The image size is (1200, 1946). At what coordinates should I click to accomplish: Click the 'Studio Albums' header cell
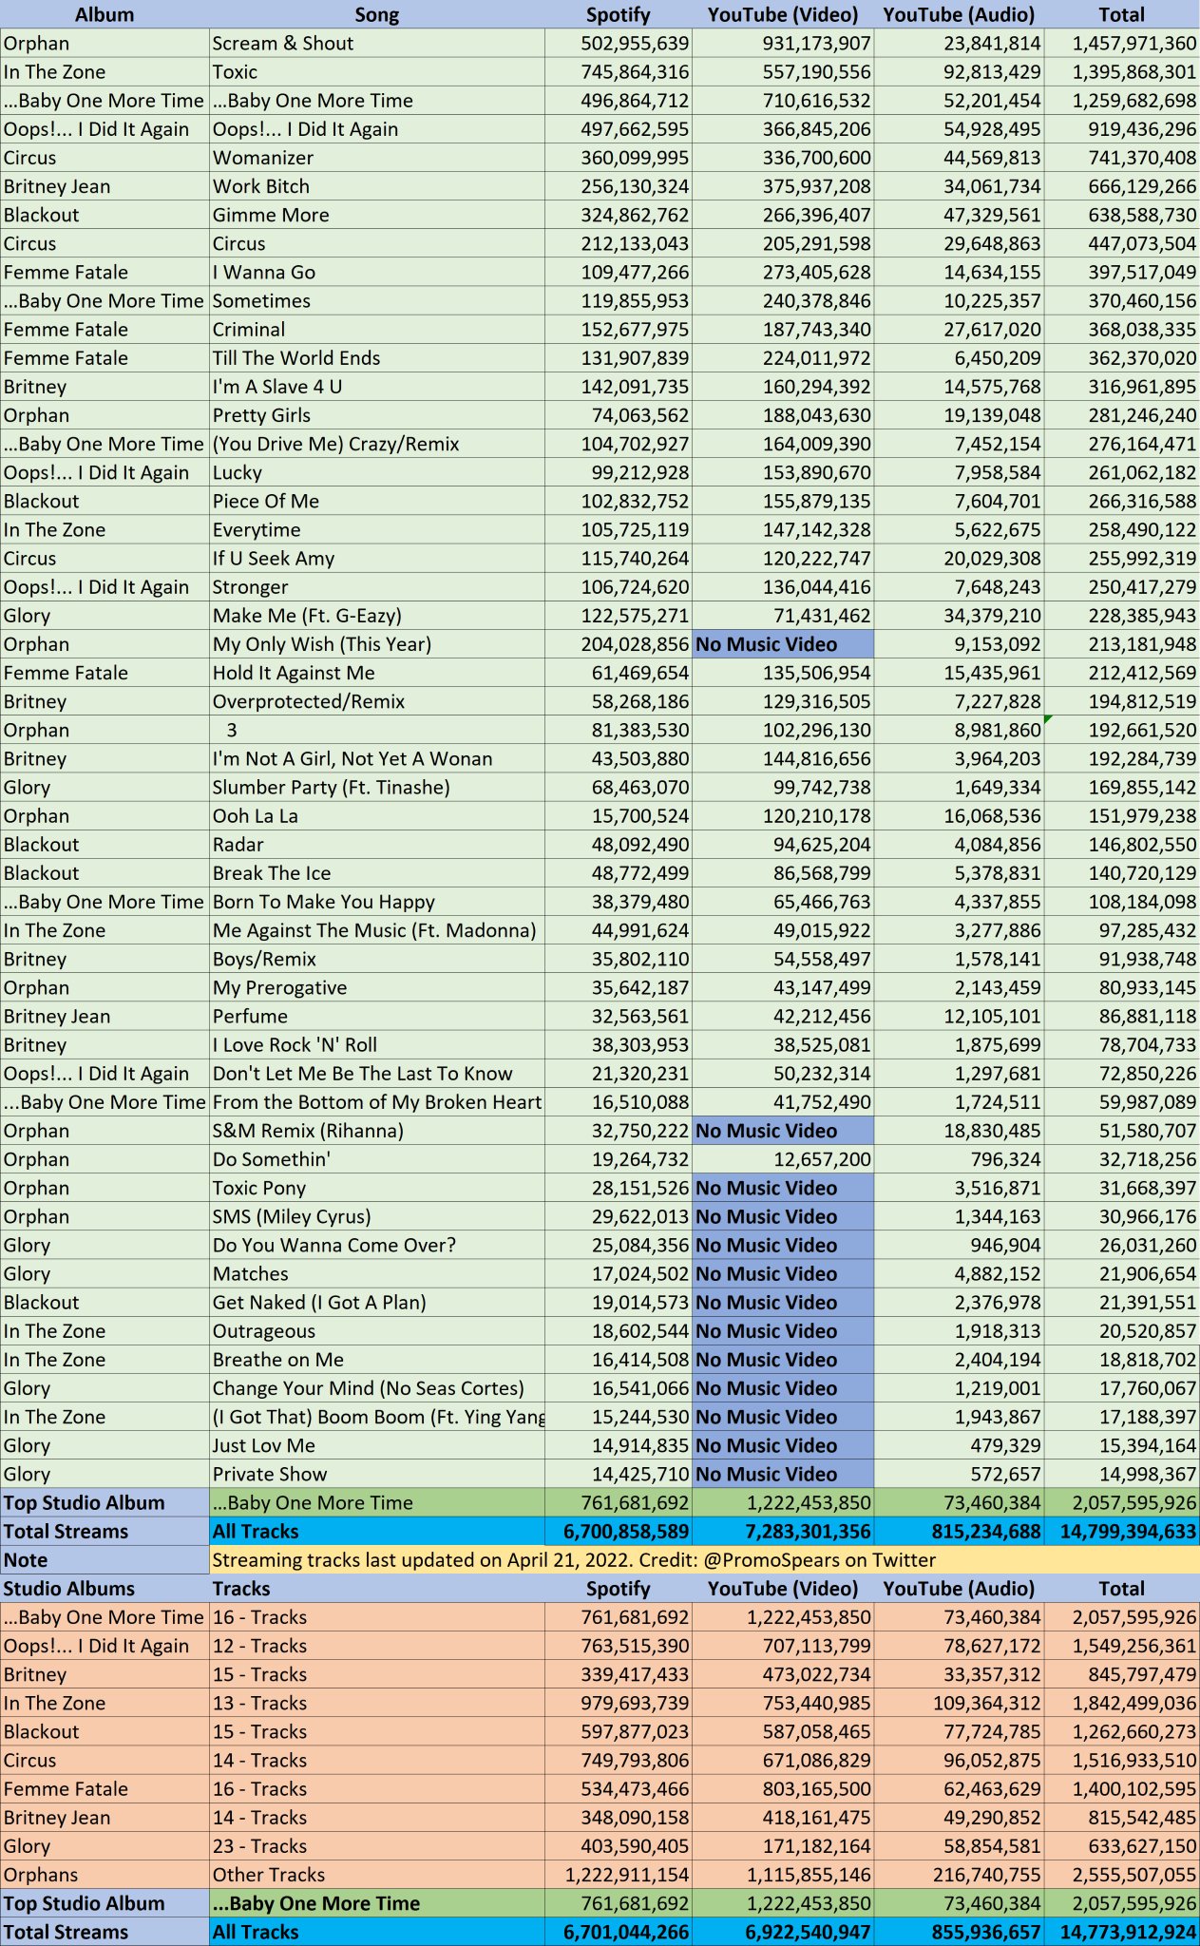tap(105, 1588)
